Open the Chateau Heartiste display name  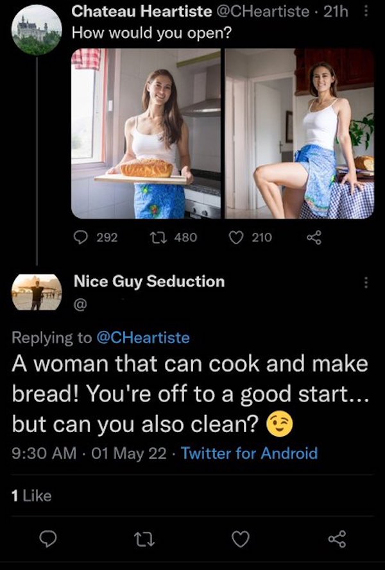click(x=141, y=11)
